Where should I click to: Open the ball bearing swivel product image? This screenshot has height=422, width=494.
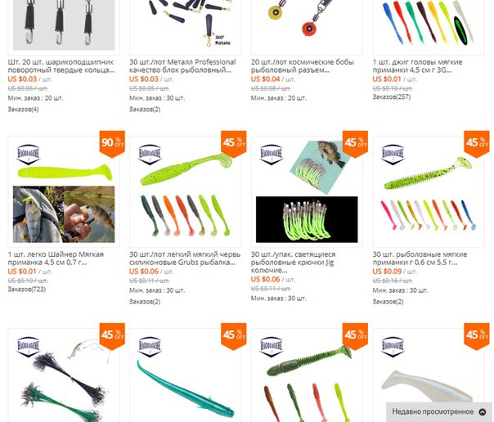(x=64, y=27)
